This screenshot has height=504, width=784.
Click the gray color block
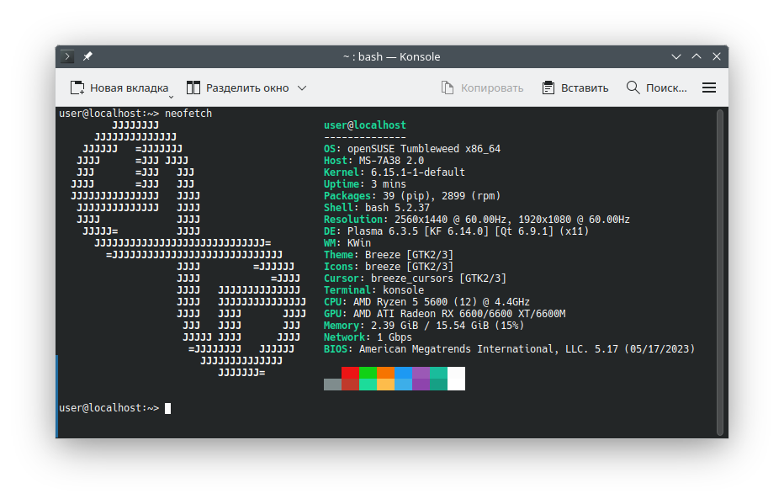click(x=332, y=385)
